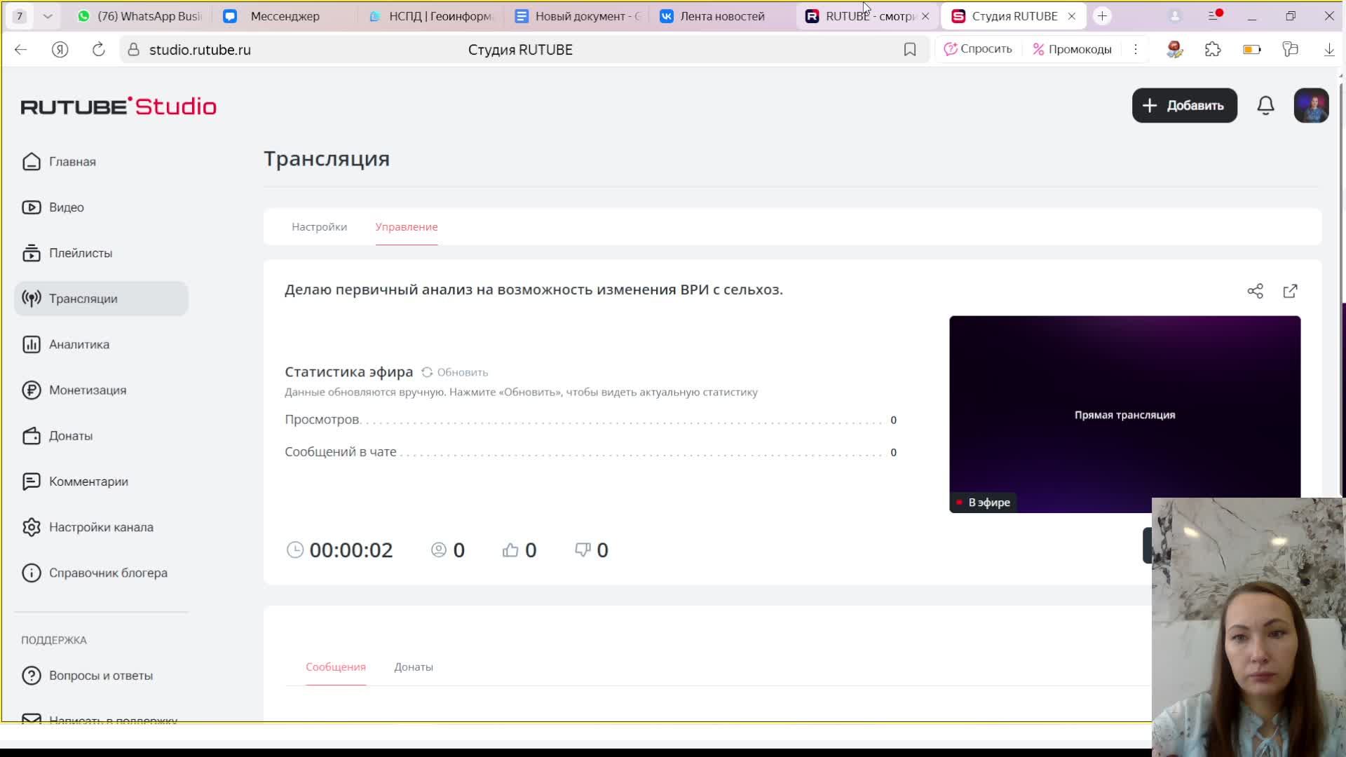
Task: Click the share icon for the broadcast
Action: click(1255, 291)
